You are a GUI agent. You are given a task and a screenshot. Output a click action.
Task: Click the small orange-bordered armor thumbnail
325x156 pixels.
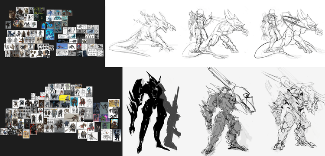[26, 134]
